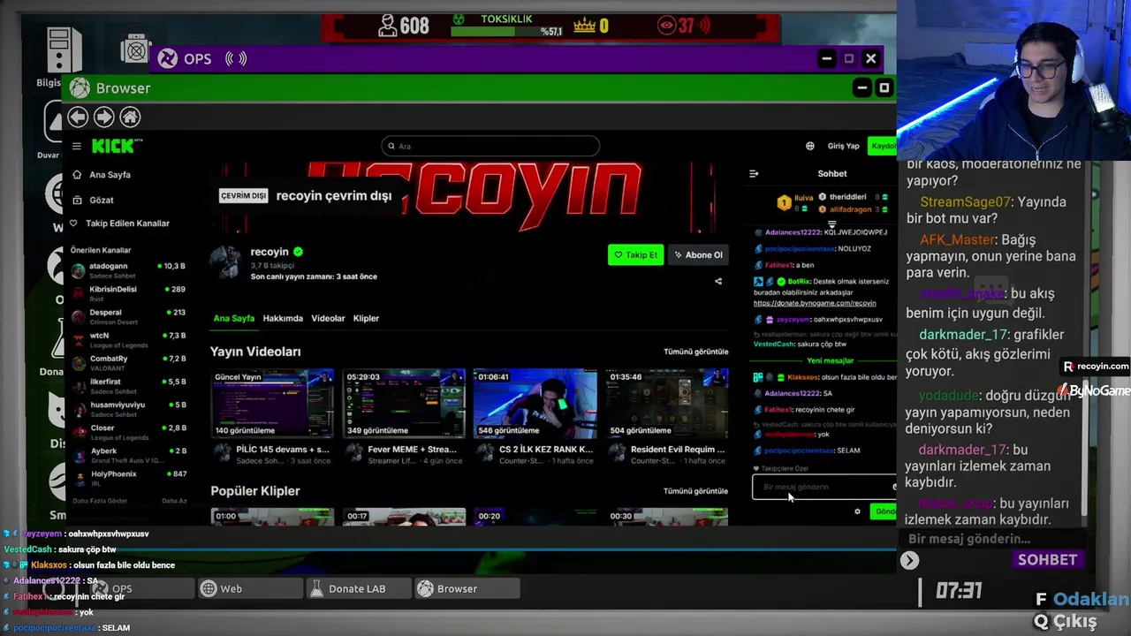Open the Browser home page icon

point(130,117)
